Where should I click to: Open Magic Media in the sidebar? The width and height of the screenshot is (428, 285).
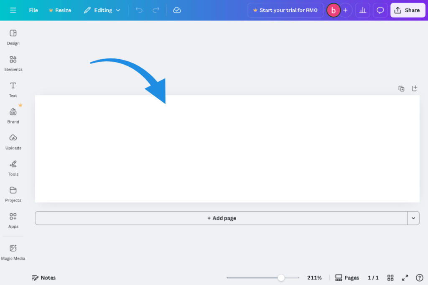13,252
